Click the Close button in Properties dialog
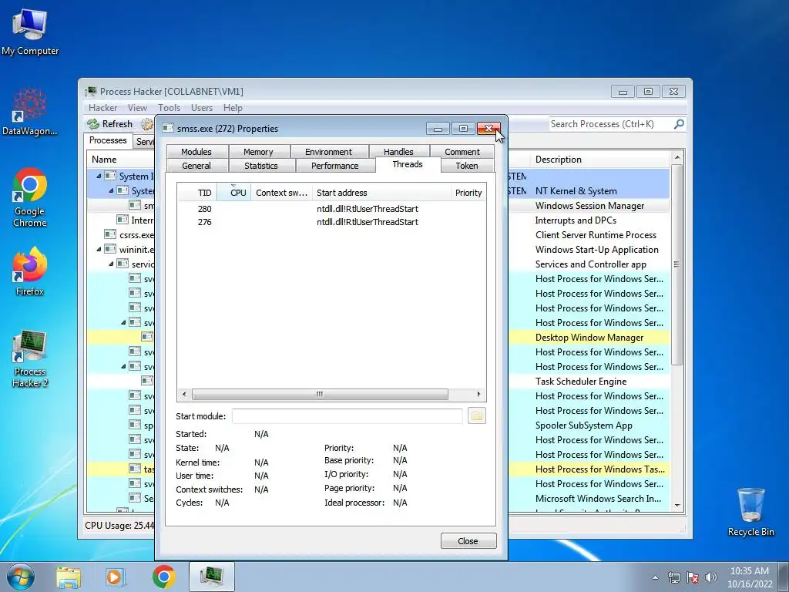 click(x=468, y=541)
